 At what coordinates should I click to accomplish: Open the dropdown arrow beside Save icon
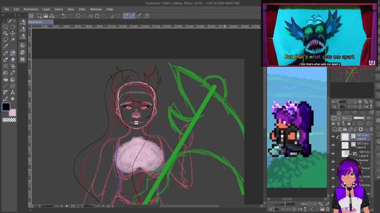[x=56, y=16]
